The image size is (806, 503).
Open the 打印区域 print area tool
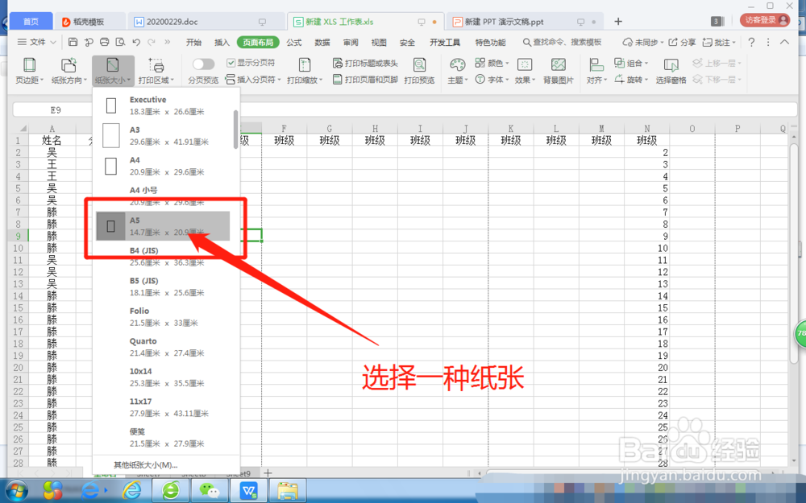coord(156,71)
